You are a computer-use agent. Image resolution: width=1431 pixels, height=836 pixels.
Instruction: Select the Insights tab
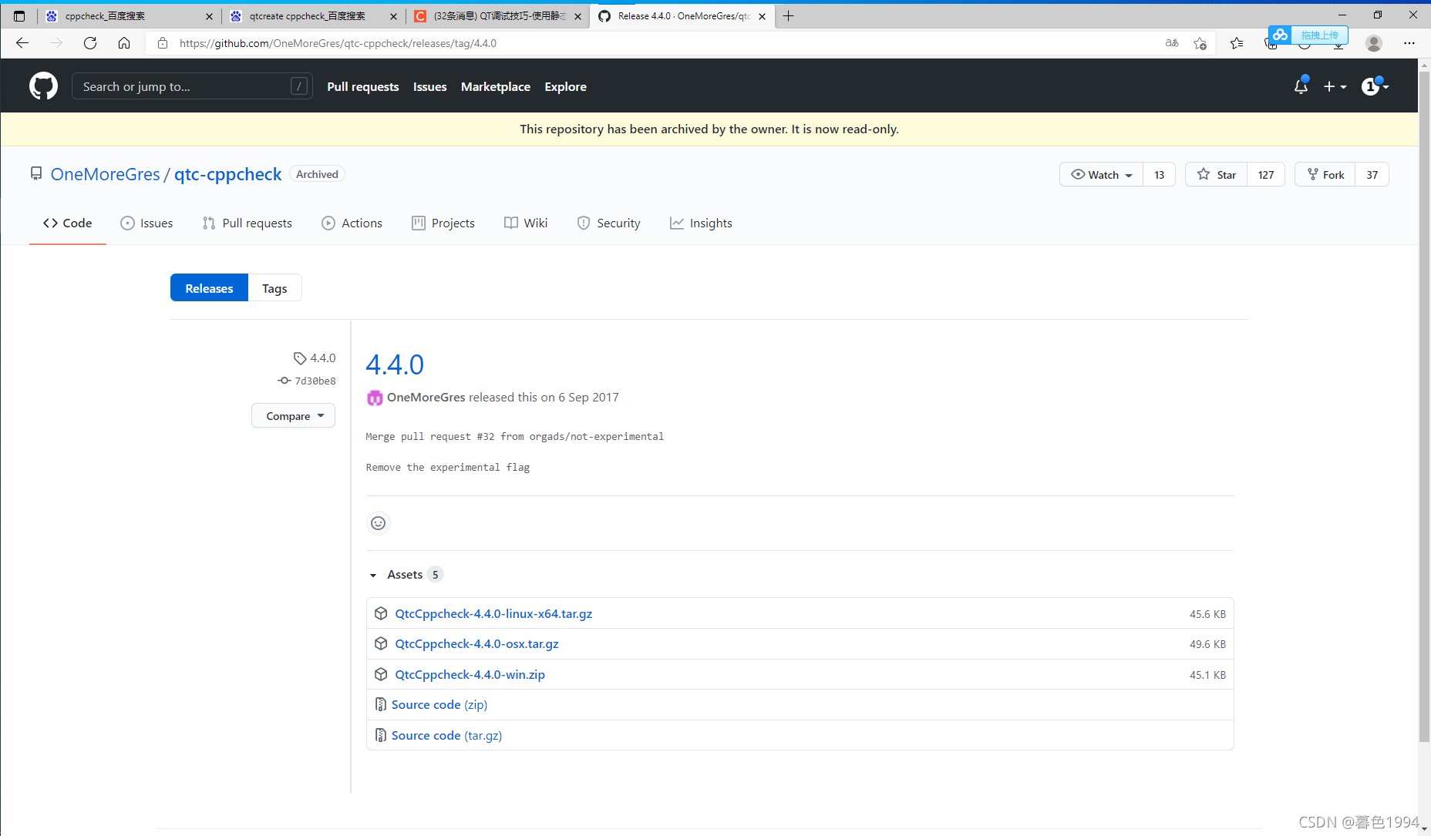click(x=701, y=223)
